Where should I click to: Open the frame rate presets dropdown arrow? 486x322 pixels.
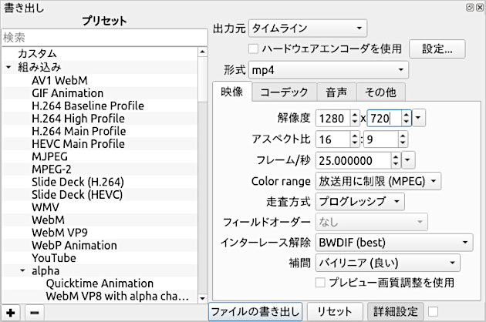pos(407,160)
